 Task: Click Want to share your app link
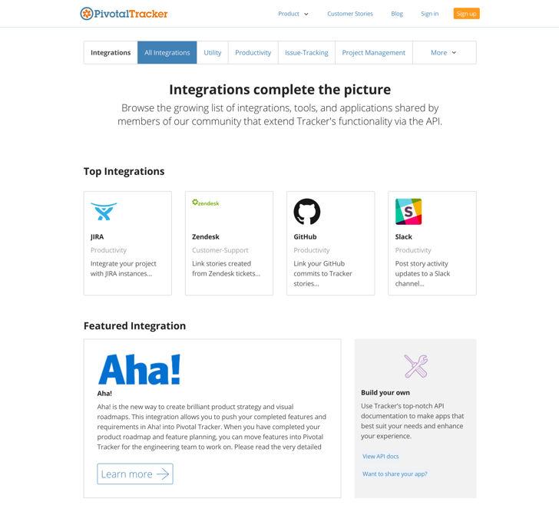(x=395, y=474)
